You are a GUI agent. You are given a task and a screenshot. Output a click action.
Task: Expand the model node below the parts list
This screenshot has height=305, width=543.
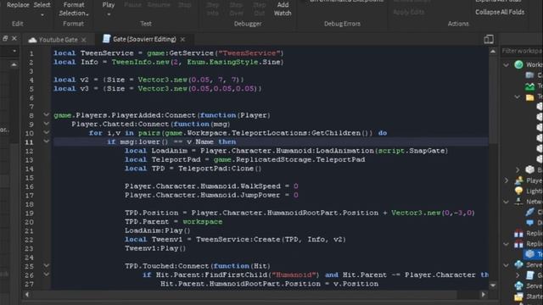[x=518, y=169]
